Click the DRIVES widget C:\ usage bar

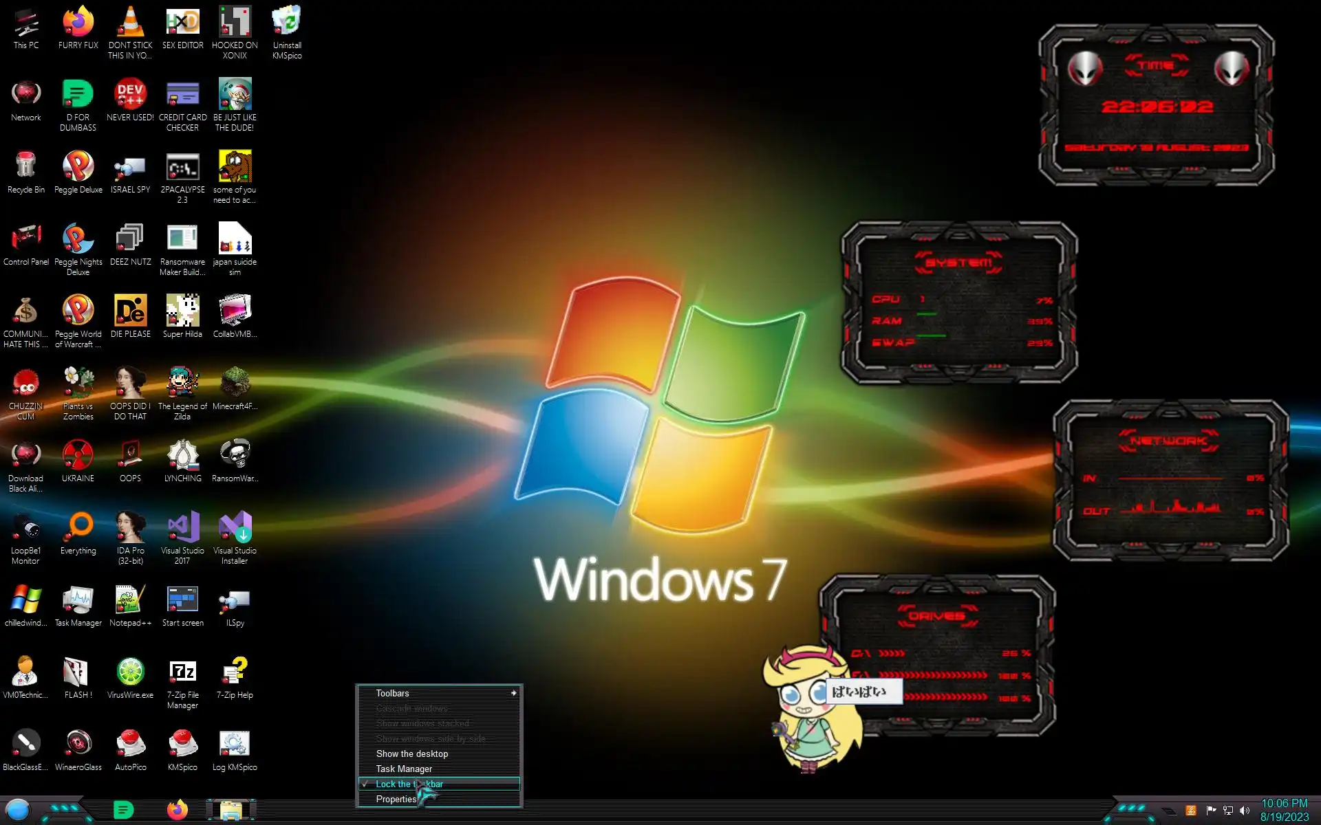click(892, 653)
